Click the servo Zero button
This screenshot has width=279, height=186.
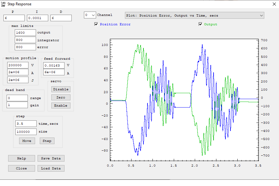[x=61, y=98]
